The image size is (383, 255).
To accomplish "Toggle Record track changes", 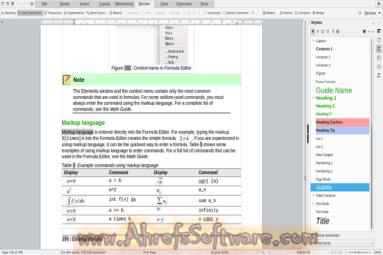I will point(115,12).
